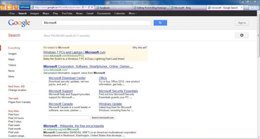Expand the More dropdown in the top bar

(x=133, y=13)
